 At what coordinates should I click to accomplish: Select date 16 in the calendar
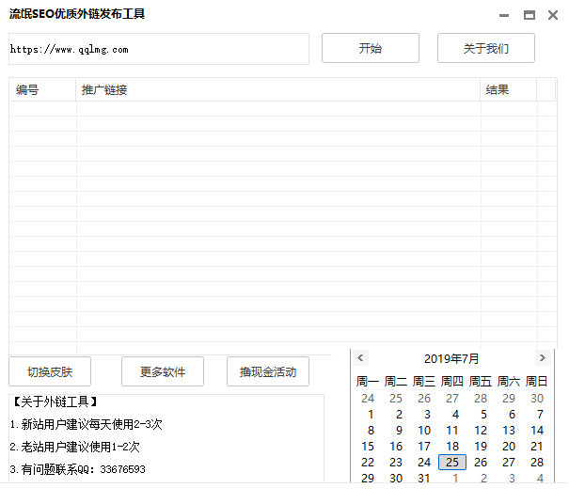396,446
